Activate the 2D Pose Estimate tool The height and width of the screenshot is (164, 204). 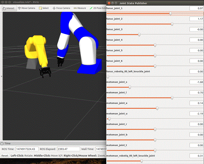pos(98,8)
